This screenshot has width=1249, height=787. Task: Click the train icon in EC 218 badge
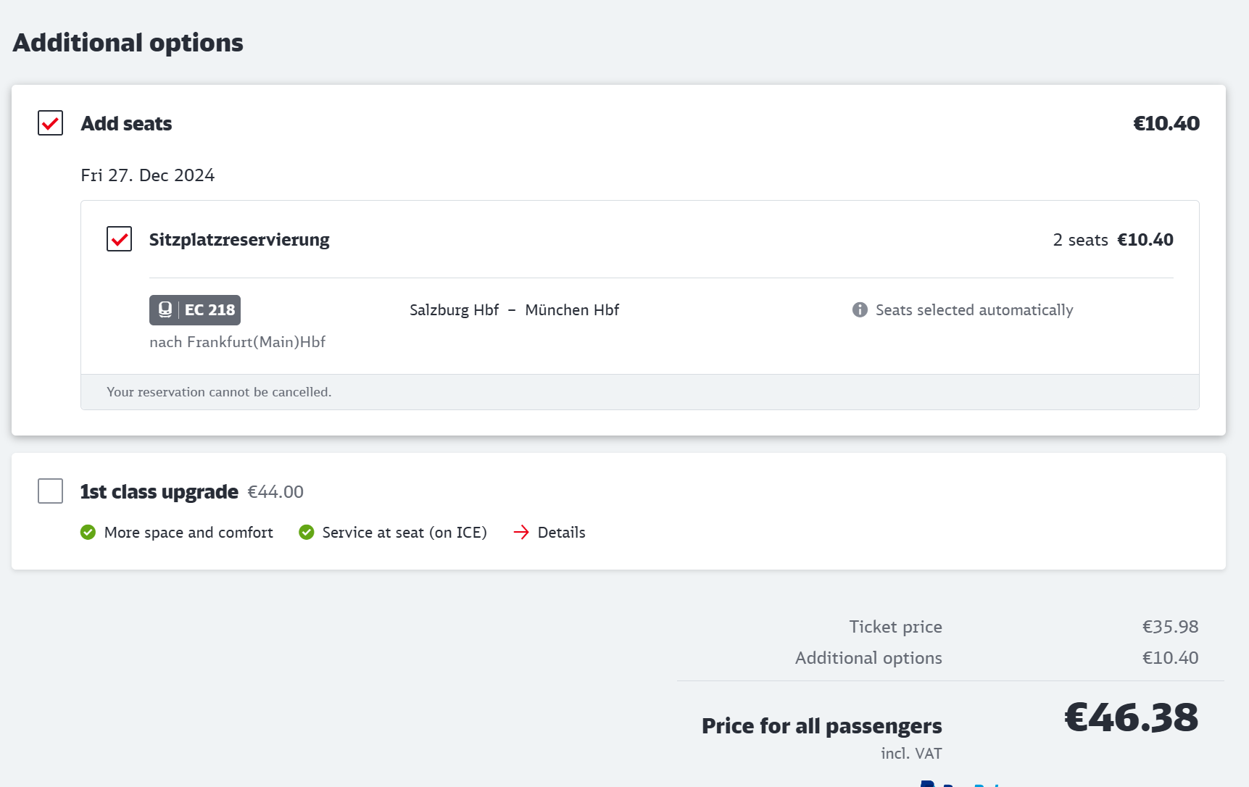[165, 309]
